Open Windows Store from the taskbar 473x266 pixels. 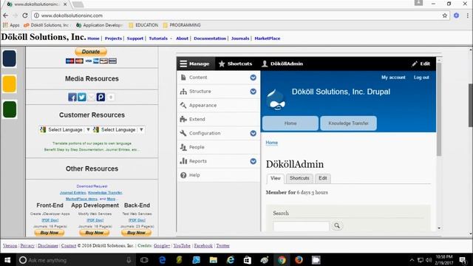coord(248,259)
